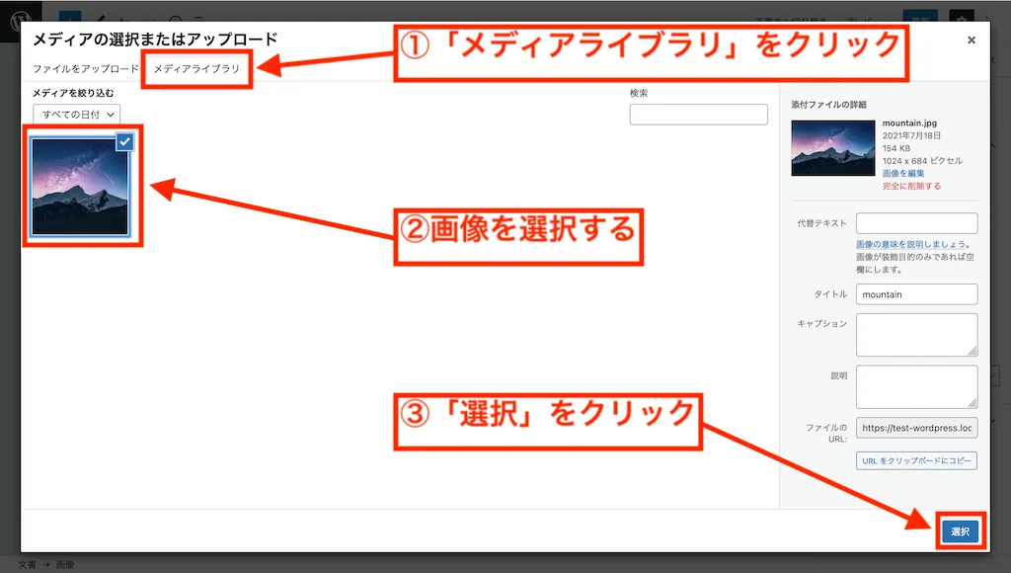Click the URL をクリップボードにコピー button
This screenshot has width=1011, height=573.
(x=916, y=461)
